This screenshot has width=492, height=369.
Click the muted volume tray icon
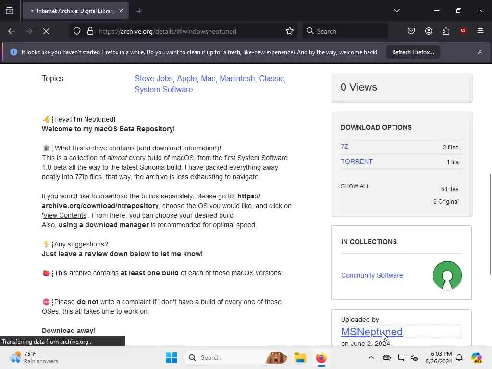[414, 357]
